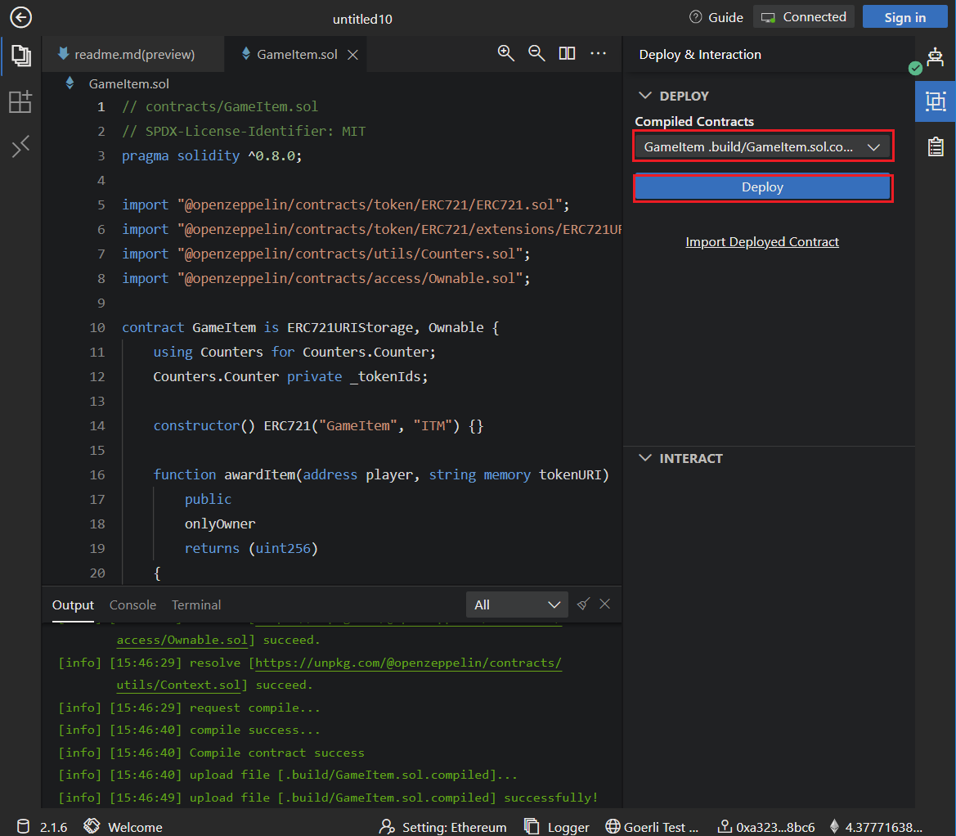This screenshot has width=956, height=836.
Task: Open the plugins grid sidebar icon
Action: (20, 101)
